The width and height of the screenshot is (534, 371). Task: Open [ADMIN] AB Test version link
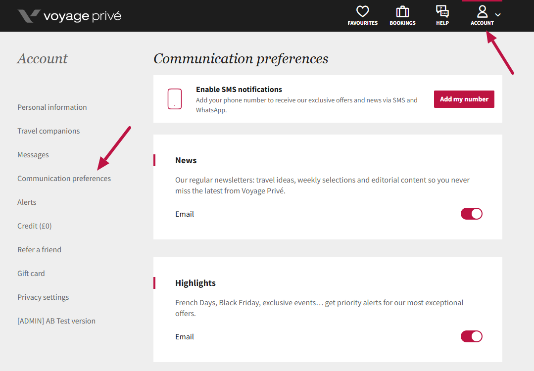tap(56, 321)
